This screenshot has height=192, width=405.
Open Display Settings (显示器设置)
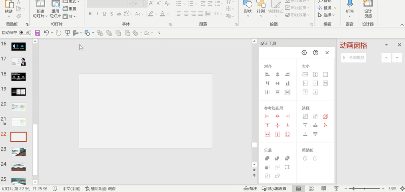pos(273,189)
